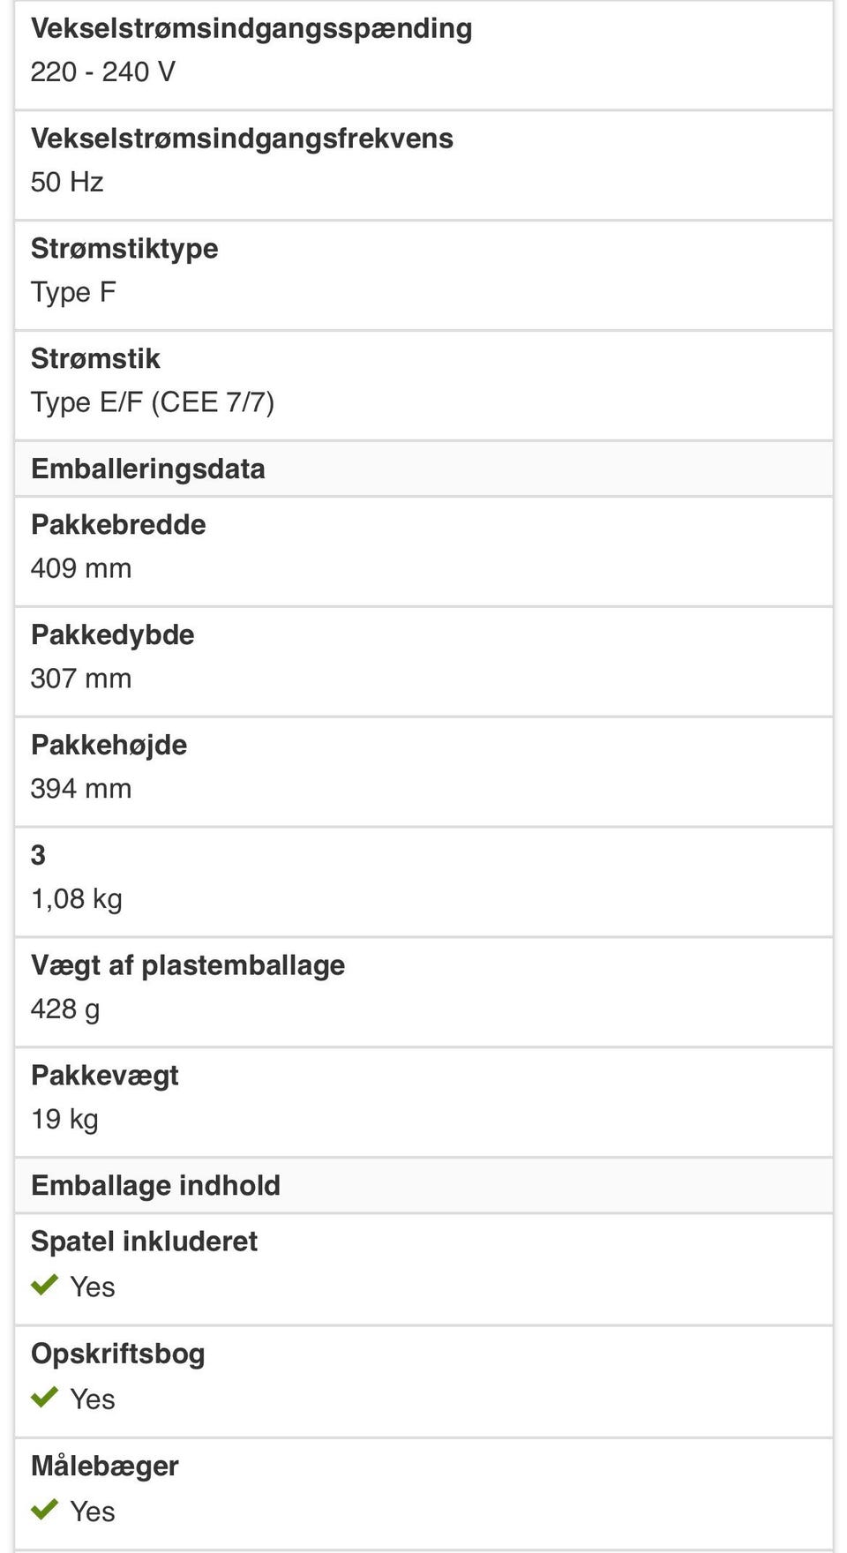Viewport: 847px width, 1553px height.
Task: Select the Pakkedybde label
Action: [113, 635]
